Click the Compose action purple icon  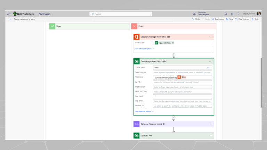(136, 124)
